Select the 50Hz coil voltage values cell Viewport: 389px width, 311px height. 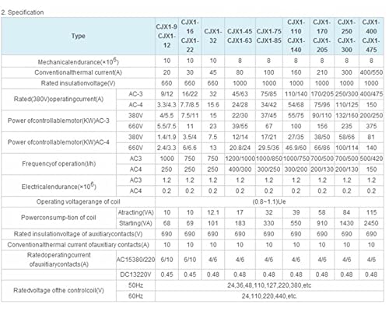[269, 285]
